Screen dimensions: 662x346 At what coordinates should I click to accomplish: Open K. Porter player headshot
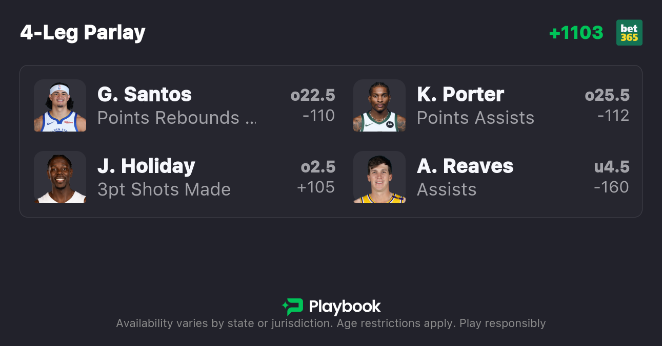click(379, 105)
